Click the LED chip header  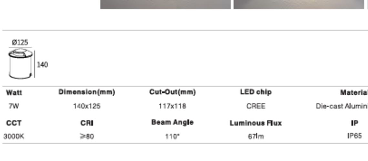click(x=256, y=92)
